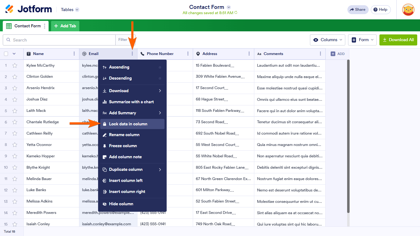Open the Filter panel
This screenshot has width=420, height=236.
tap(123, 40)
